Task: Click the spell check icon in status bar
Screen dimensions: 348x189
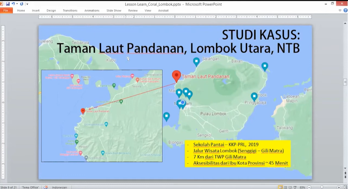Action: pos(46,187)
